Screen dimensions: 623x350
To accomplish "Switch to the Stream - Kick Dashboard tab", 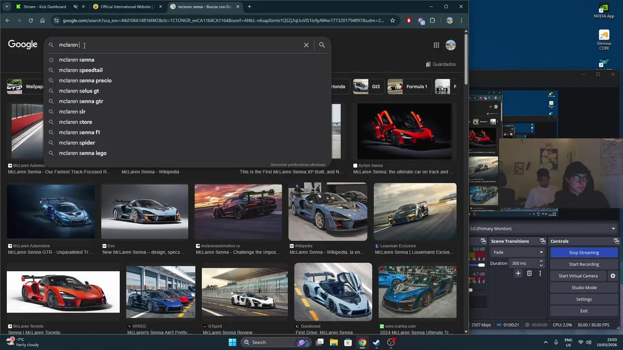I will point(45,7).
